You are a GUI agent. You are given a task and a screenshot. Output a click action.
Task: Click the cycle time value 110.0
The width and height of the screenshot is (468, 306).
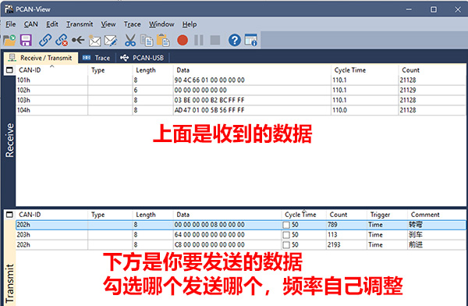coord(339,110)
